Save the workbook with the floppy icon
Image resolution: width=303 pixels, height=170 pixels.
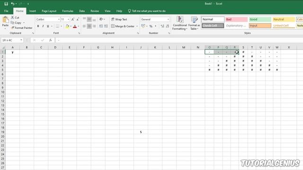pyautogui.click(x=6, y=4)
